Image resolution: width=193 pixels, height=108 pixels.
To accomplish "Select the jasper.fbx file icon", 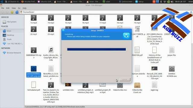I will (172, 50).
